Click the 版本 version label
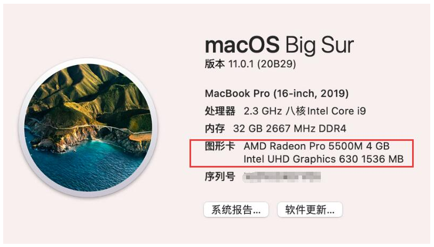The width and height of the screenshot is (434, 247). point(215,64)
